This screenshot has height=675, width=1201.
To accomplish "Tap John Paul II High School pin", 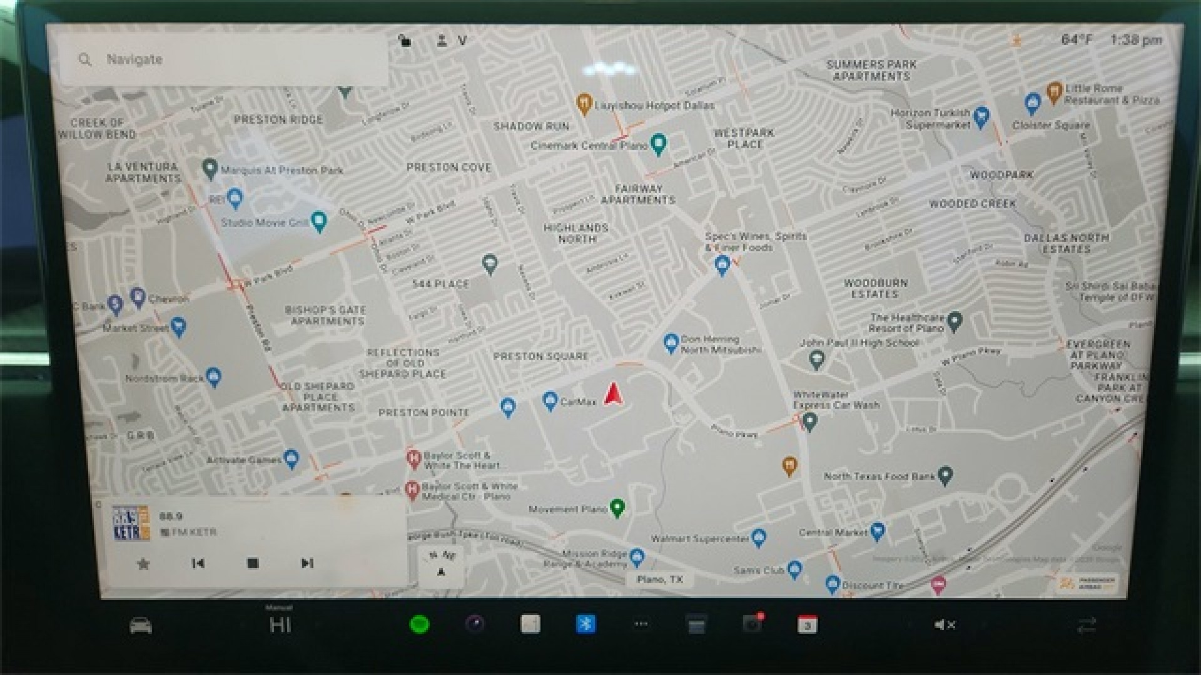I will pos(816,360).
